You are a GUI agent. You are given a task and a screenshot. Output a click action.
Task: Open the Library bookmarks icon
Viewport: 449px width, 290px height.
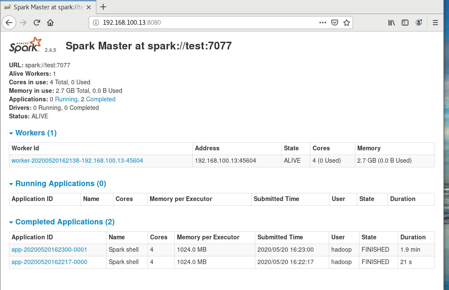(391, 23)
